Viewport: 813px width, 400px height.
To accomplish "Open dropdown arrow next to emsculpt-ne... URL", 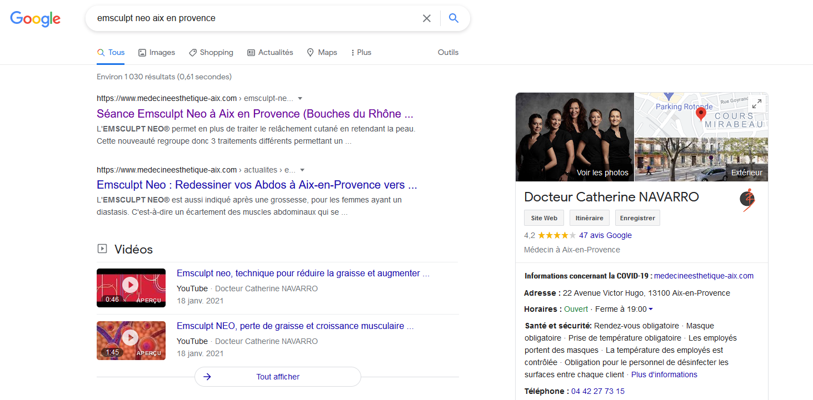I will (300, 98).
